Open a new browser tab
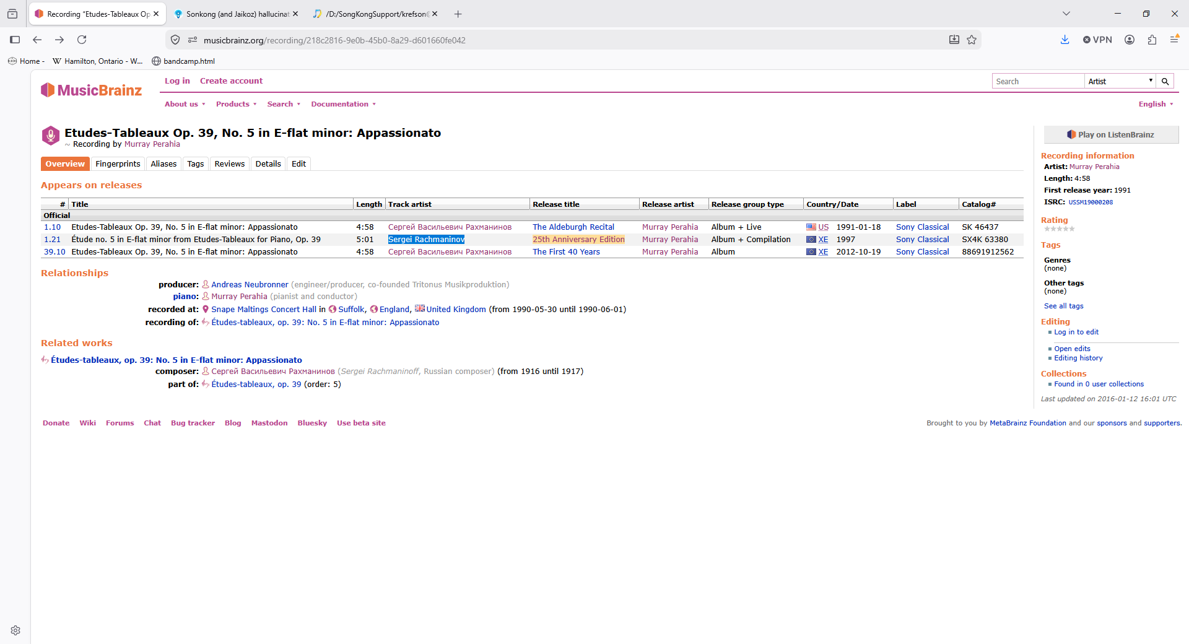The width and height of the screenshot is (1189, 644). pos(458,14)
